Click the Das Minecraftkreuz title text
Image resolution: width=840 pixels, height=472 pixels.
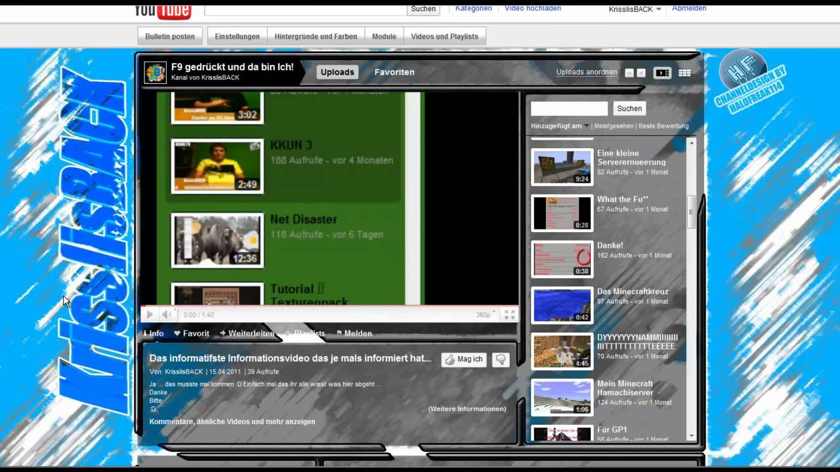pos(633,291)
